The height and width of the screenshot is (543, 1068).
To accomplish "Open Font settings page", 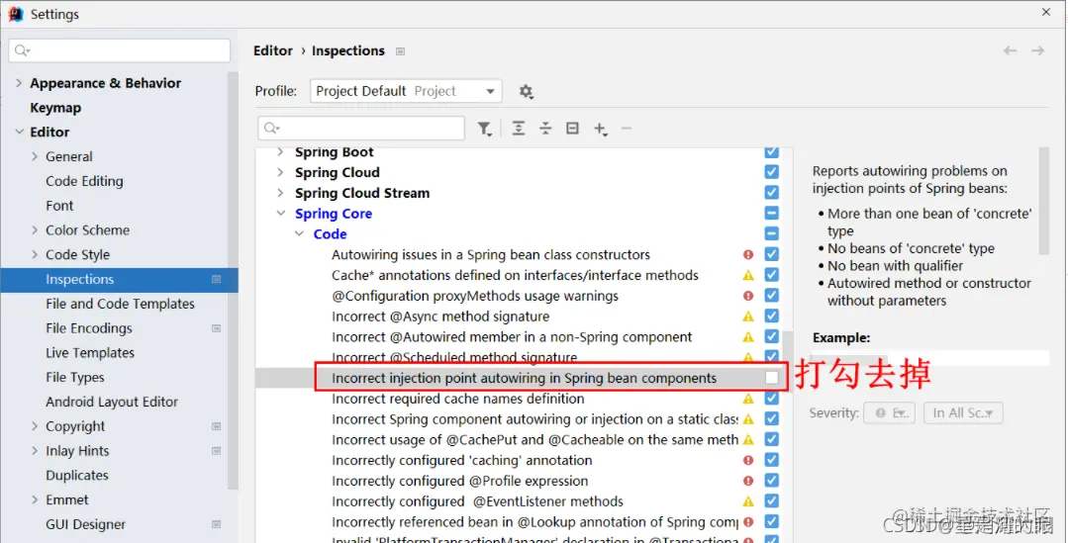I will pos(59,206).
